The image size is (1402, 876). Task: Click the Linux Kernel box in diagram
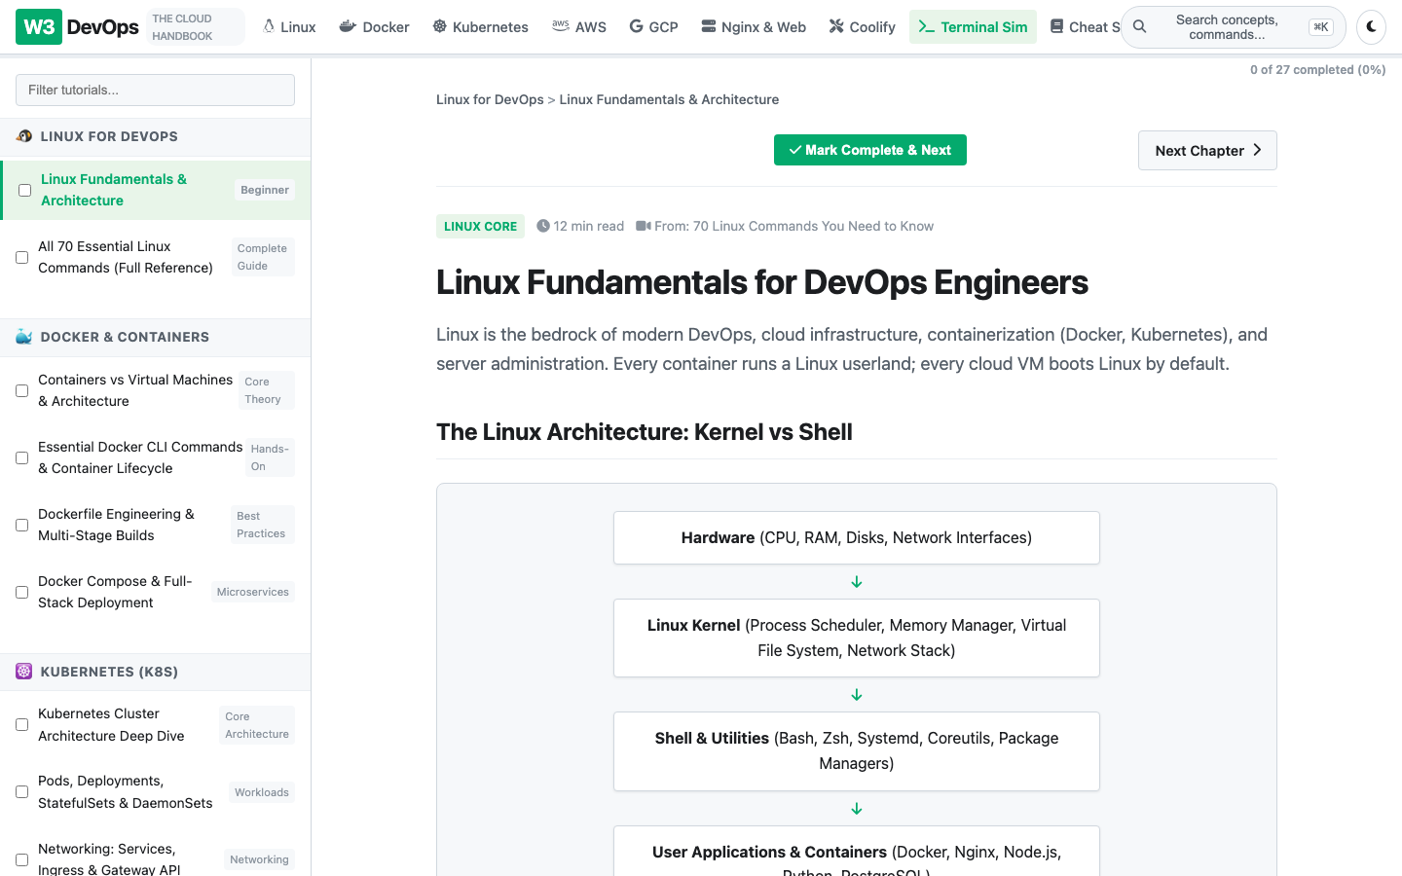[857, 638]
